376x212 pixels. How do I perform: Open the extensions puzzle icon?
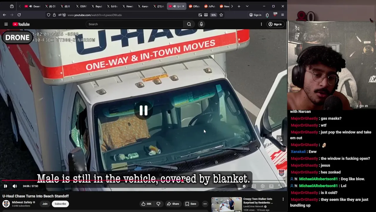tap(267, 15)
